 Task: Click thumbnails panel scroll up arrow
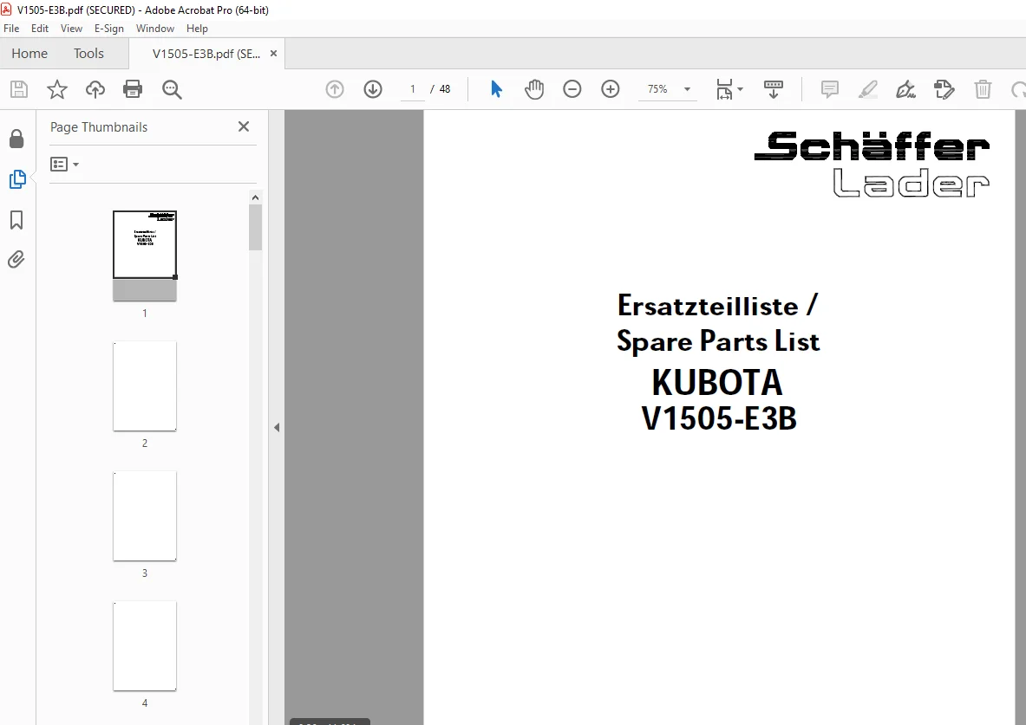[255, 197]
